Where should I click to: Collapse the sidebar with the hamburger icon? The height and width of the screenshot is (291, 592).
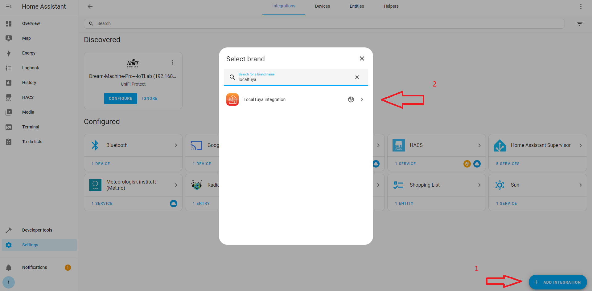coord(9,6)
